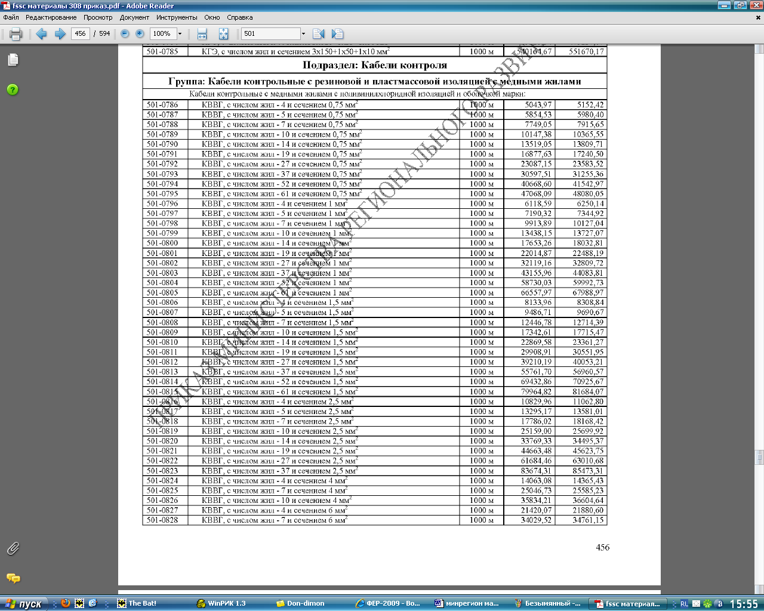
Task: Click price value 63010,68
Action: pyautogui.click(x=588, y=461)
